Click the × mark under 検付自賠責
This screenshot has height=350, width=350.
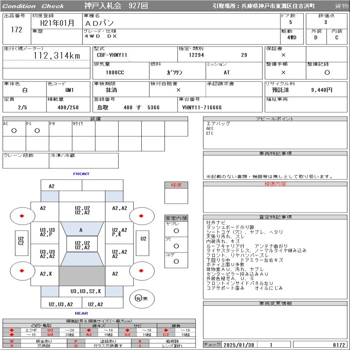click(x=178, y=90)
